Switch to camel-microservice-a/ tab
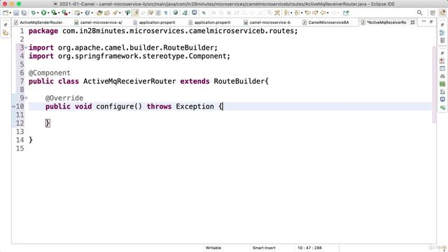Viewport: 448px width, 252px height. tap(98, 22)
